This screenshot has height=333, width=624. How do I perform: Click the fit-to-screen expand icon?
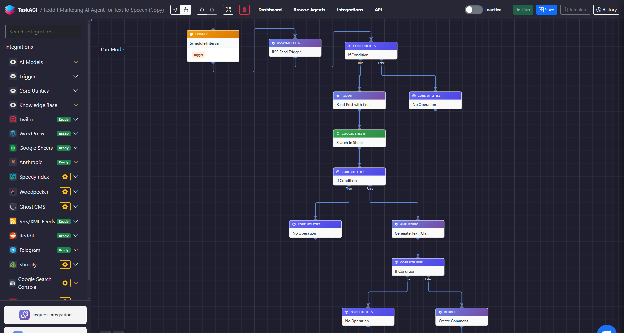[x=228, y=10]
